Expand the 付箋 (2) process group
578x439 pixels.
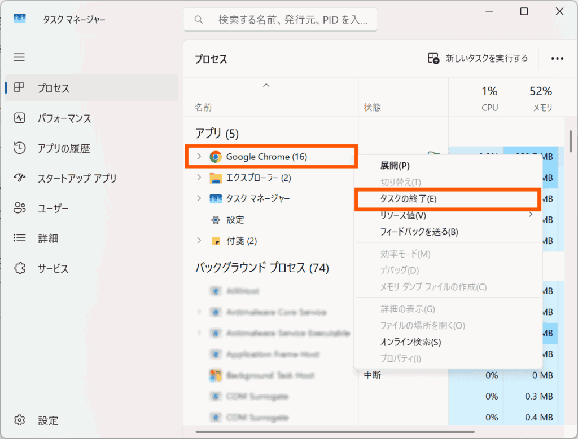(x=199, y=240)
